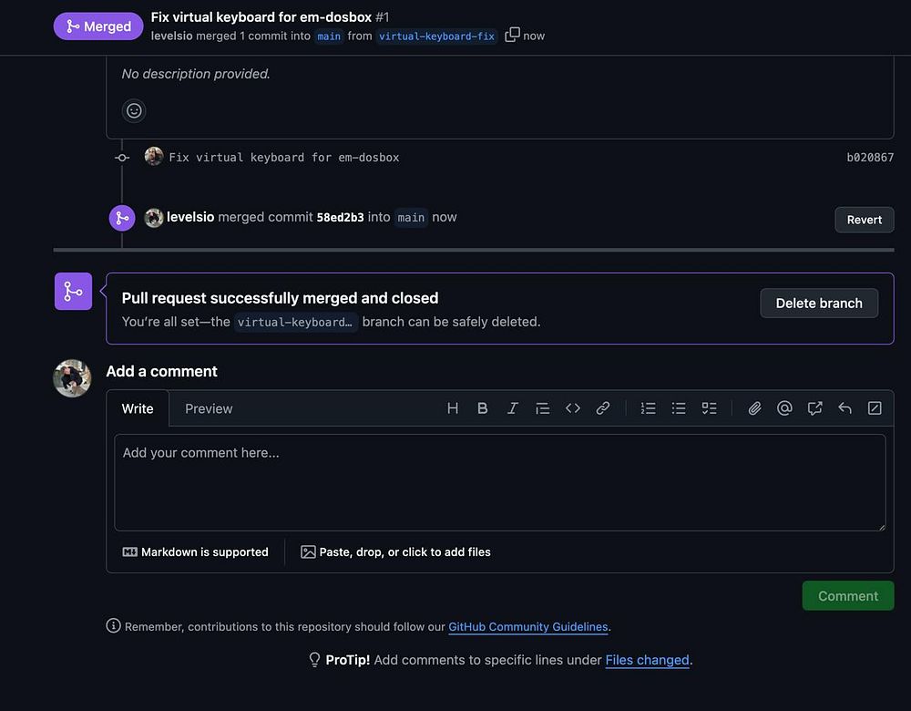911x711 pixels.
Task: Add a link via toolbar
Action: (x=603, y=408)
